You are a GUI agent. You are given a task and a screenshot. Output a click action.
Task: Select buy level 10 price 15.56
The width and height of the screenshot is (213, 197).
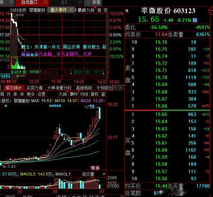tap(161, 179)
